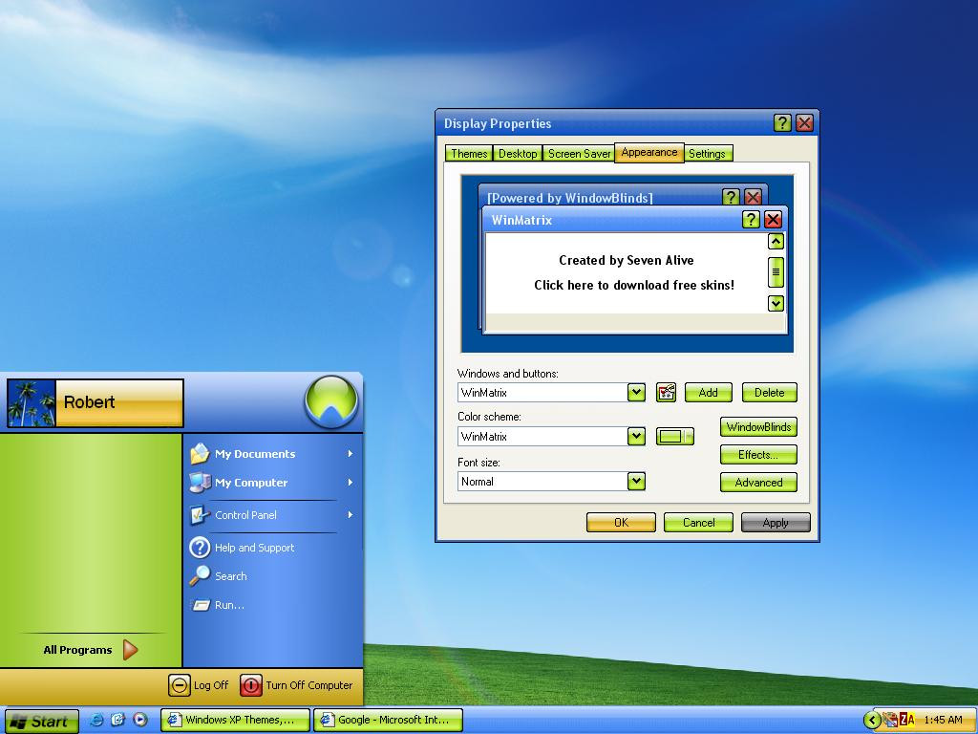
Task: Click preview scrollbar up arrow
Action: (x=776, y=242)
